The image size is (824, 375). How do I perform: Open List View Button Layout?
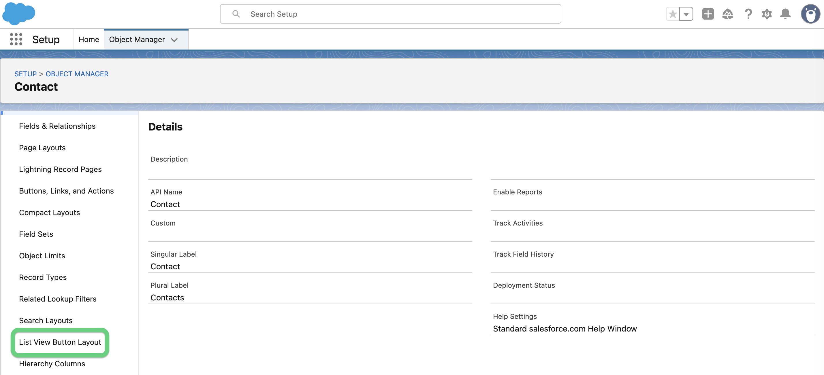[60, 342]
